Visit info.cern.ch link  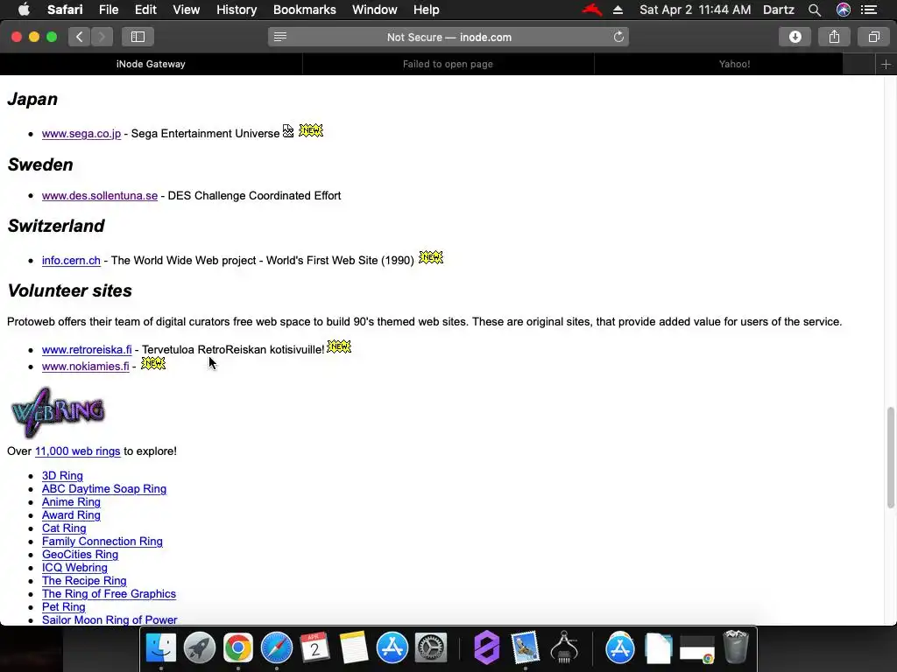click(x=71, y=261)
